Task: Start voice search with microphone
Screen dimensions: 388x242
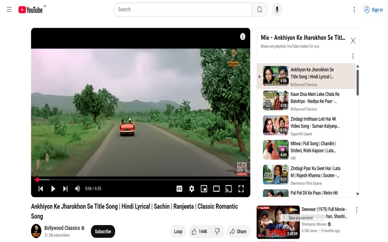Action: [277, 10]
